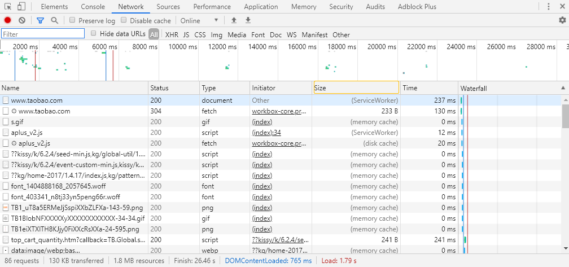
Task: Click the font_1404888168_2057645.woff file icon
Action: pos(6,186)
